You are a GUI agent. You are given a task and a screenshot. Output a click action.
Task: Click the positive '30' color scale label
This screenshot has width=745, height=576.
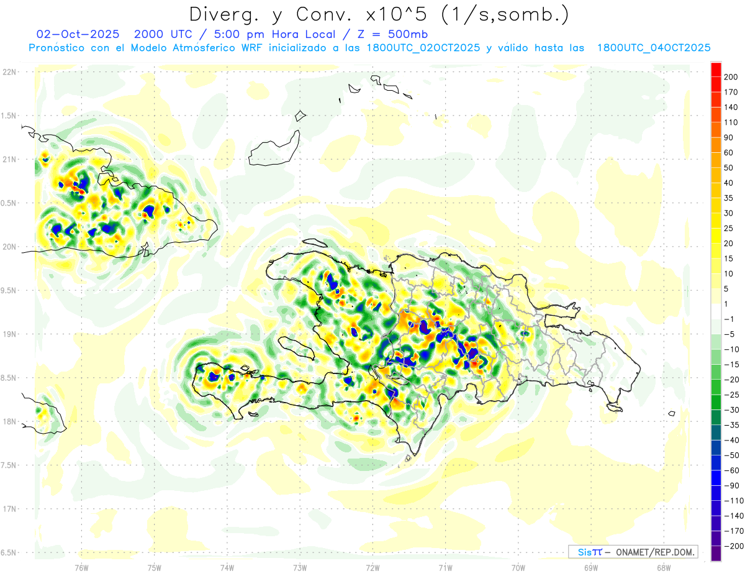pyautogui.click(x=729, y=213)
